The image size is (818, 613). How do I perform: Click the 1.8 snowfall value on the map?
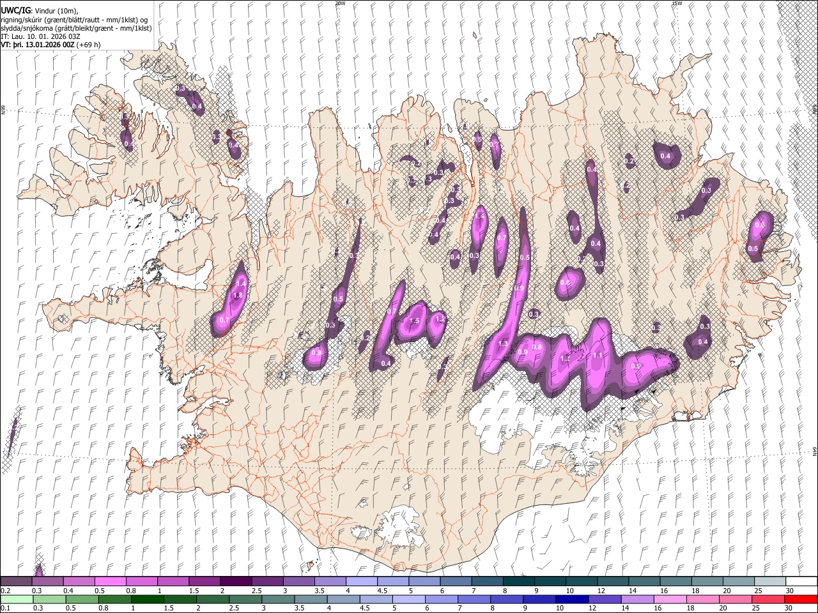tap(238, 296)
